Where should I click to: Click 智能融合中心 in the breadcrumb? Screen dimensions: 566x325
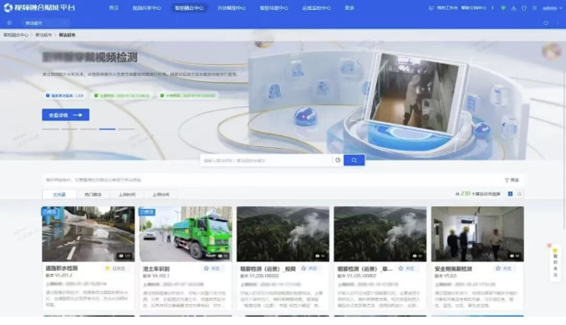pyautogui.click(x=16, y=35)
